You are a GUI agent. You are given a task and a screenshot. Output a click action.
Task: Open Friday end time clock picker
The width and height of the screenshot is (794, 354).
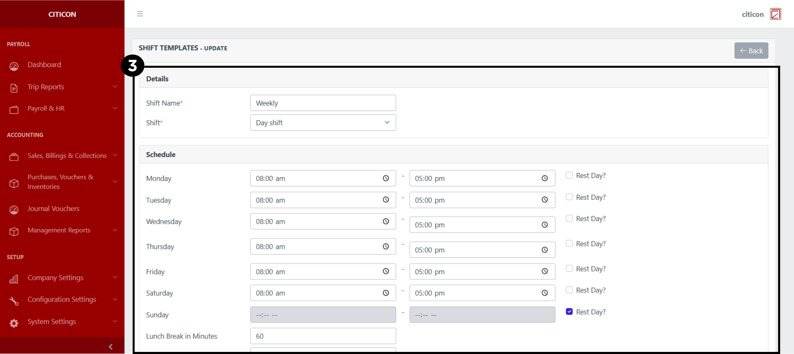coord(545,271)
